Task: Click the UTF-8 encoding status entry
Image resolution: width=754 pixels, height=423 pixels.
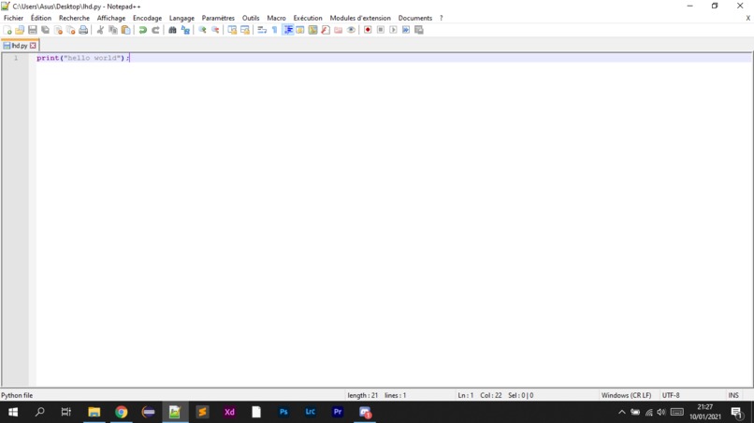Action: 671,395
